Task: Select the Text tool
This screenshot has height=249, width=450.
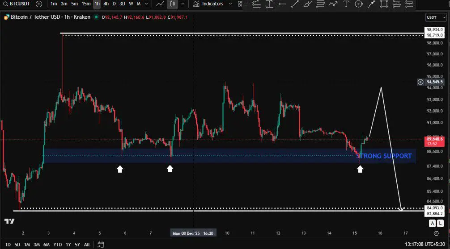Action: [346, 4]
